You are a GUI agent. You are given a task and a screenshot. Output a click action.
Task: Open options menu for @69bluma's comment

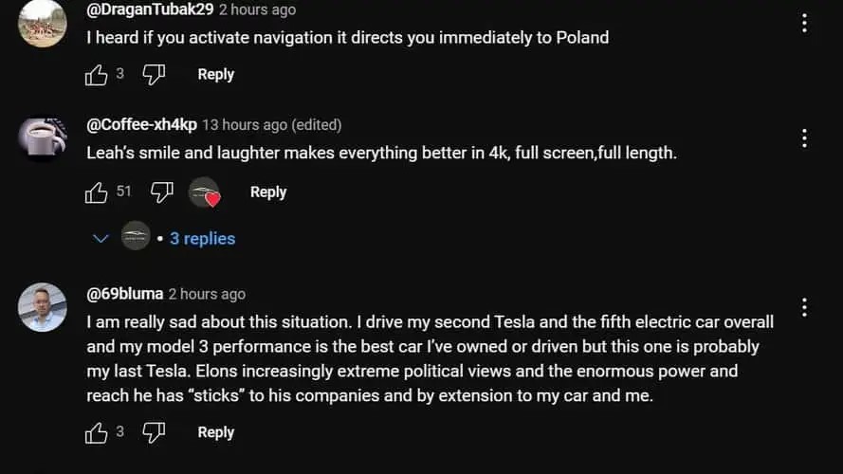[x=804, y=307]
